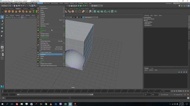Viewport: 190px width, 106px height.
Task: Click the Redo arrow icon
Action: pyautogui.click(x=23, y=6)
